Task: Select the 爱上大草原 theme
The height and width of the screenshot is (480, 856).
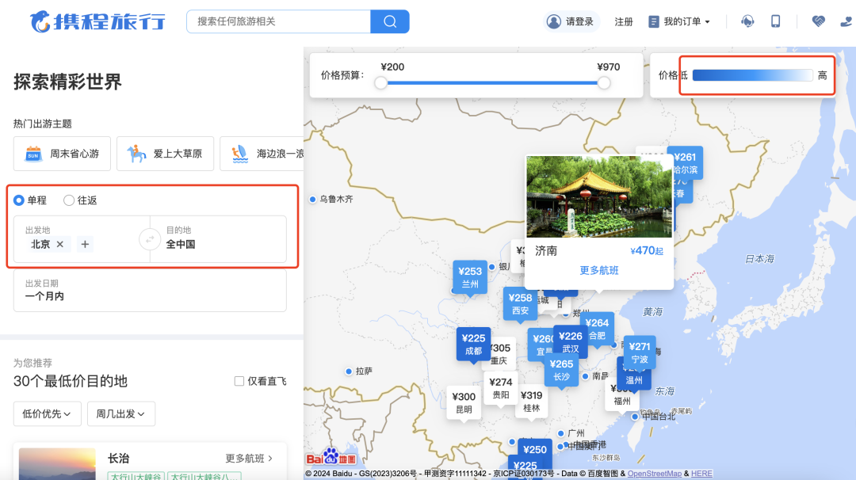Action: tap(165, 154)
